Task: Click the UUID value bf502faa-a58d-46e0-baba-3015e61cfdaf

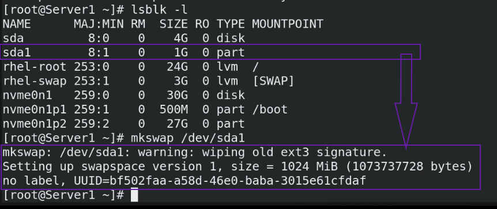Action: [x=238, y=181]
